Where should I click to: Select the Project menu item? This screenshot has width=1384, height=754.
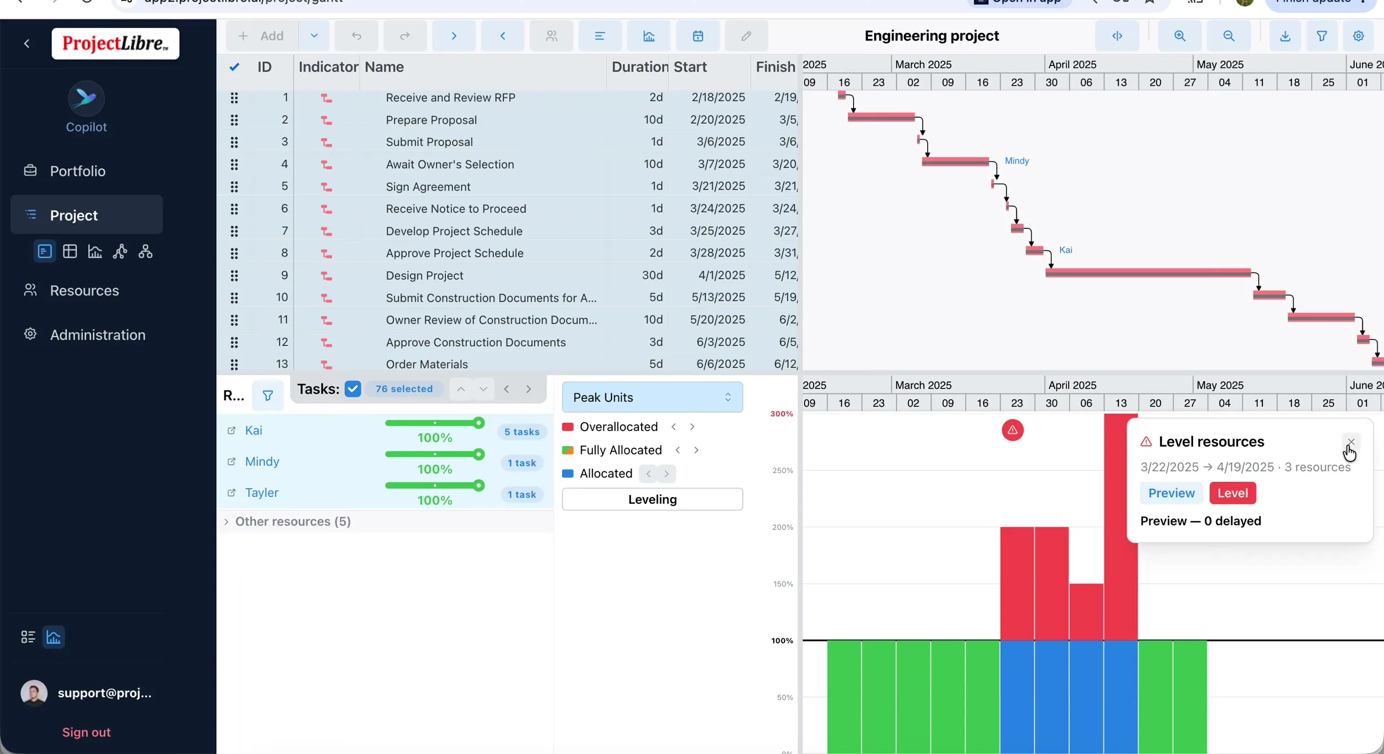(86, 215)
